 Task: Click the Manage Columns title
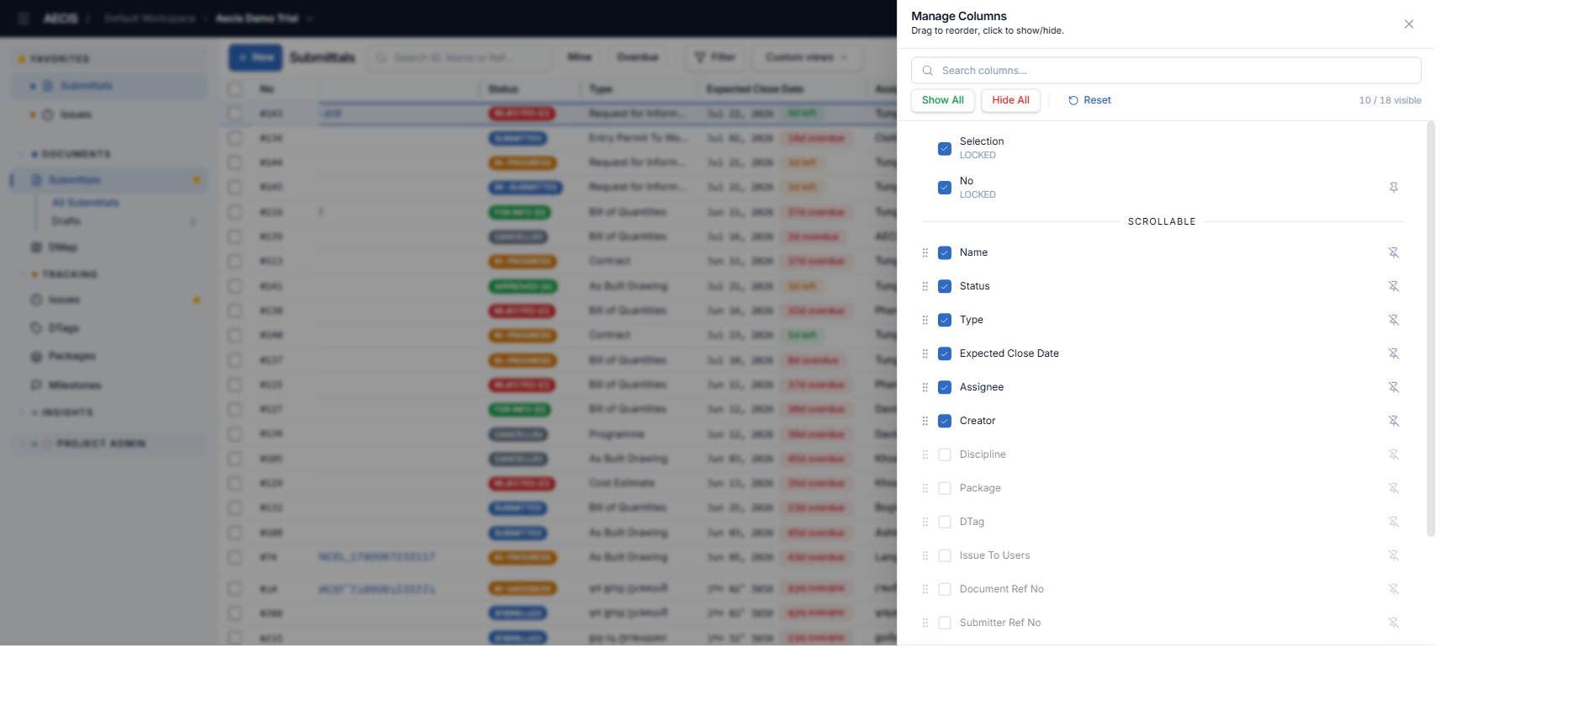click(x=959, y=16)
